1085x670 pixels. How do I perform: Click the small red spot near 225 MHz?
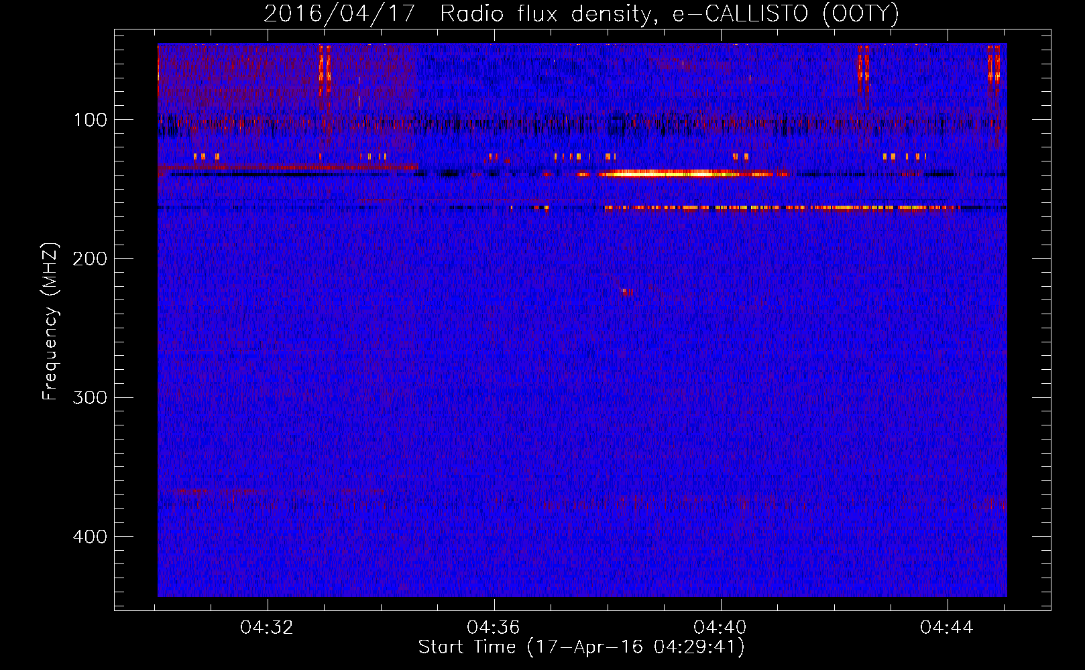point(626,291)
